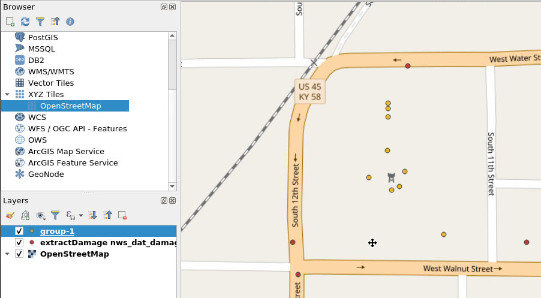The width and height of the screenshot is (541, 298).
Task: Open the Layer Styling panel brush icon
Action: pyautogui.click(x=10, y=215)
